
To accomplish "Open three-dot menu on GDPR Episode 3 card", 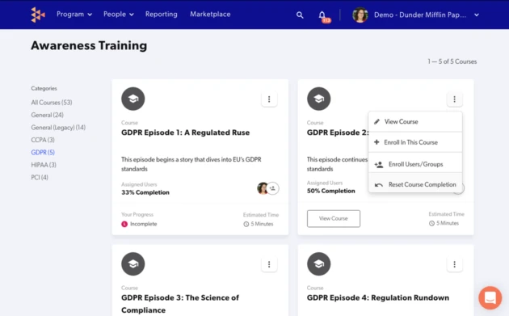I will 269,264.
